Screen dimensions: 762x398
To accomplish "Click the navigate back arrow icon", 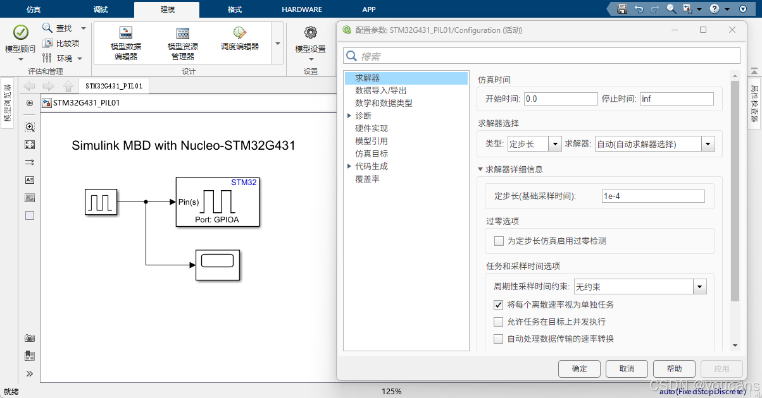I will [29, 87].
